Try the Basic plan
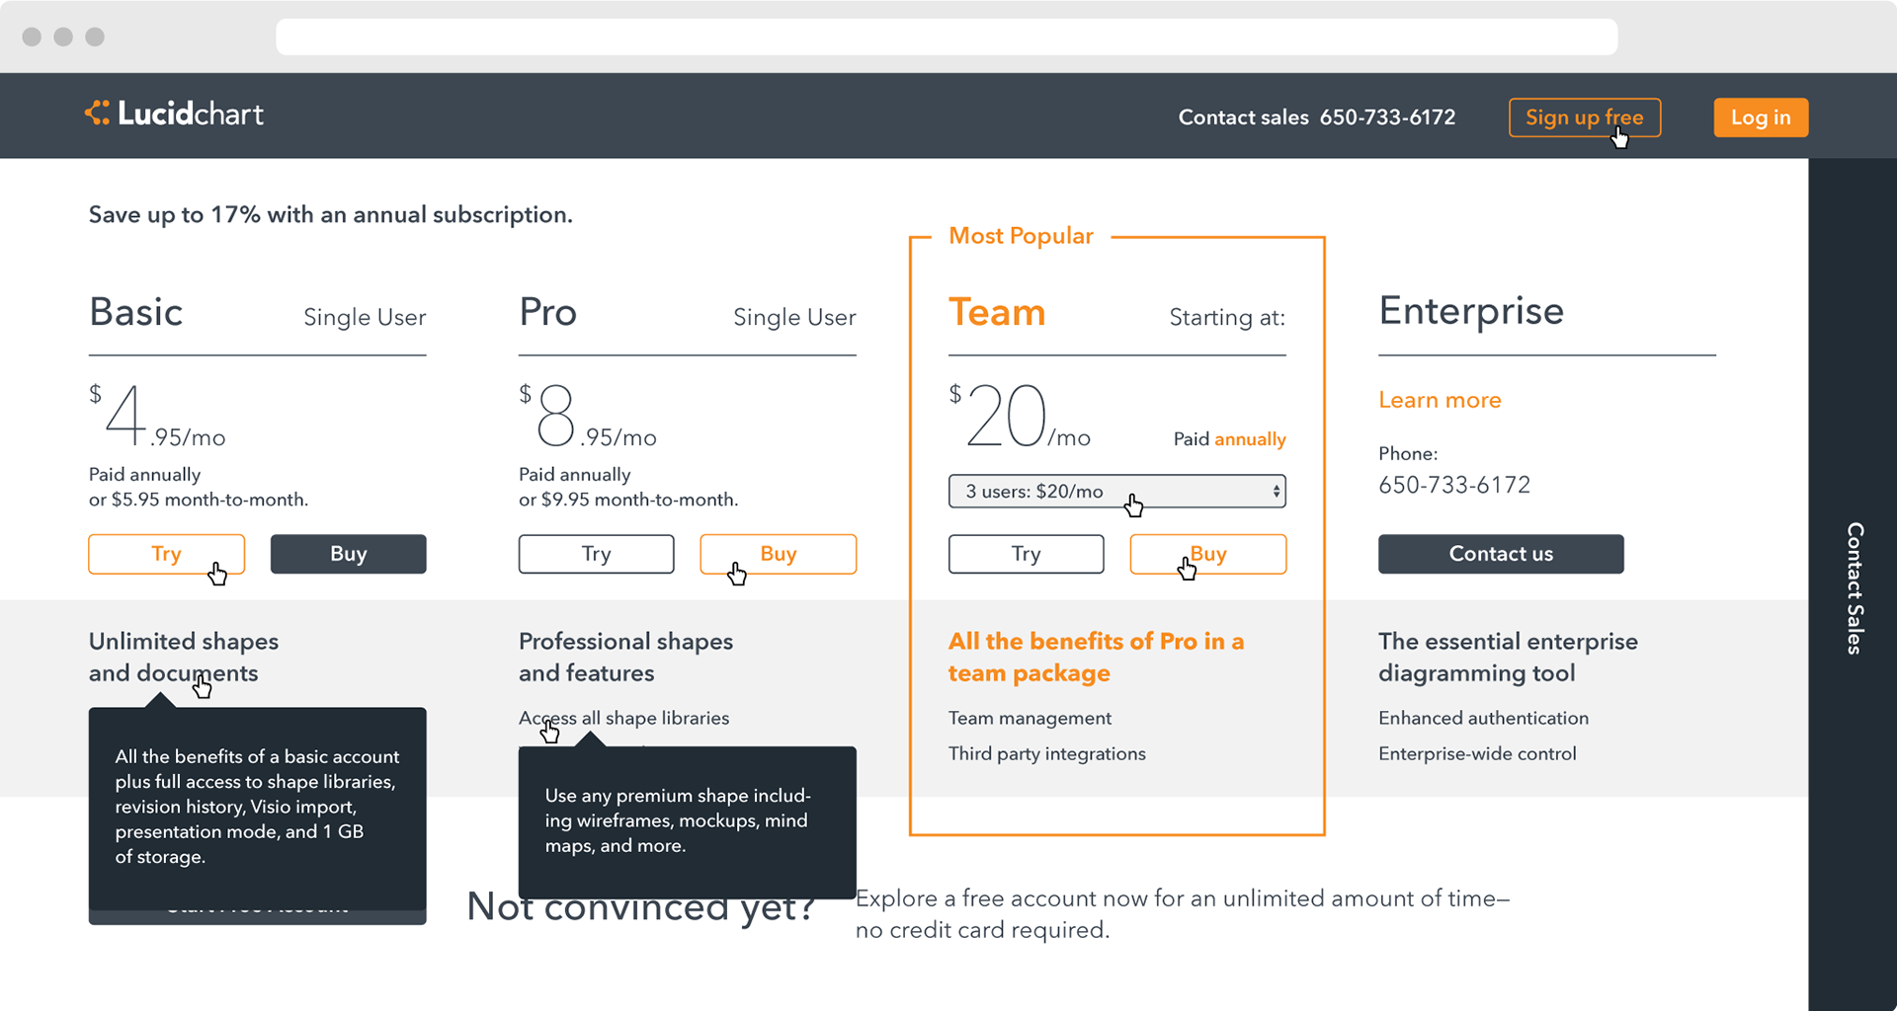Viewport: 1897px width, 1011px height. coord(166,554)
